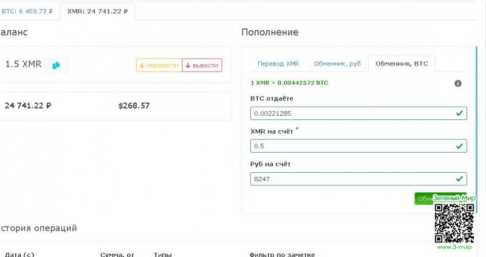The image size is (486, 257).
Task: Click the info icon near the exchange rate
Action: [x=458, y=83]
